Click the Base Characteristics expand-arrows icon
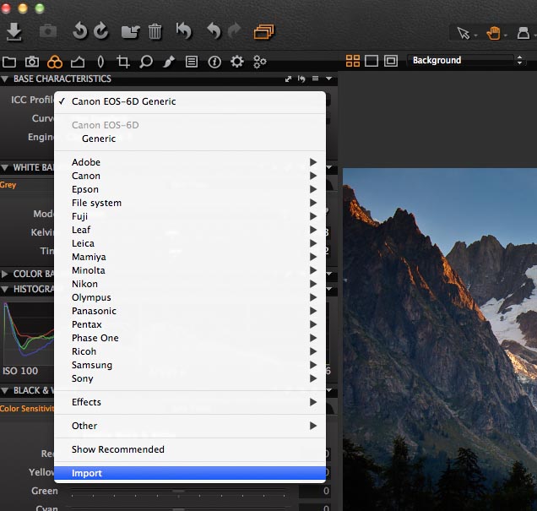Viewport: 537px width, 511px height. tap(289, 79)
